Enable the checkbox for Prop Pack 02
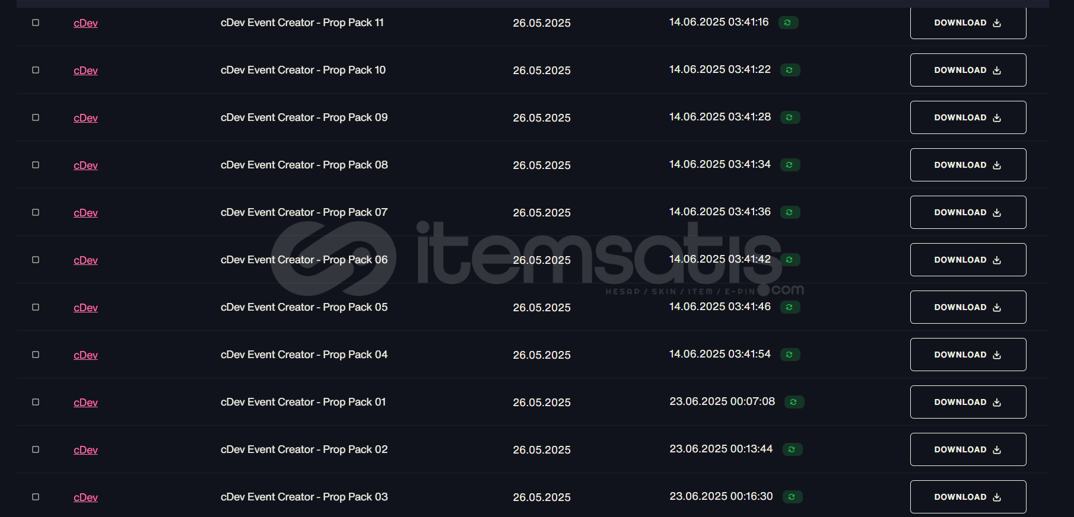The image size is (1074, 517). click(36, 449)
